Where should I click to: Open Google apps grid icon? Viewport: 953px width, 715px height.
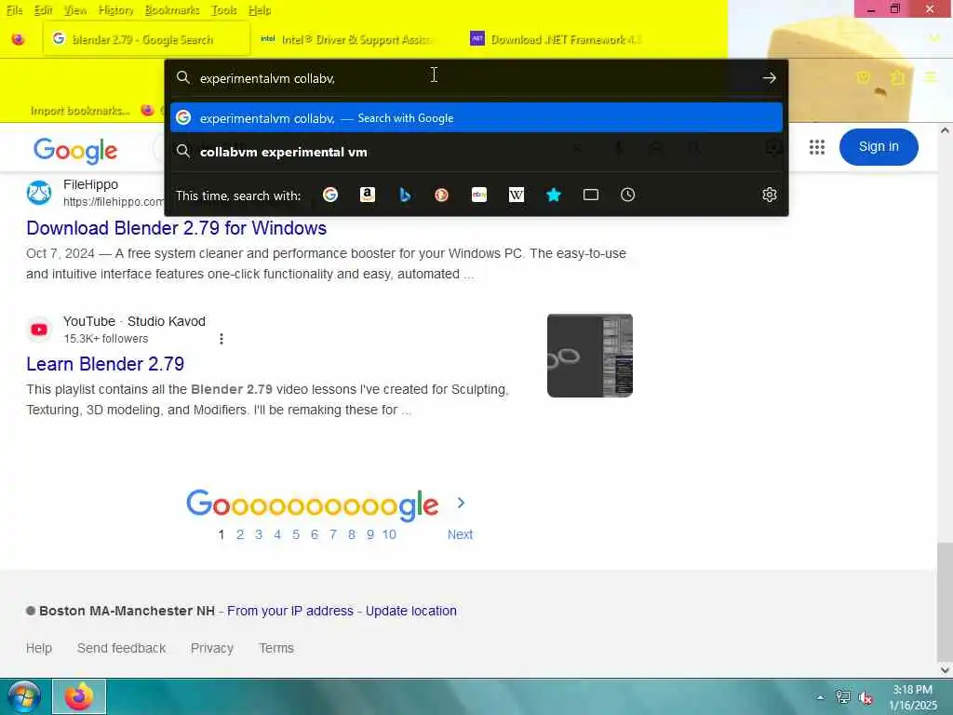pos(817,147)
